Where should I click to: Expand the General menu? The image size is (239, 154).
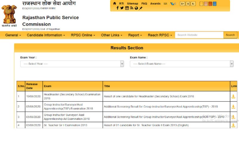(13, 35)
